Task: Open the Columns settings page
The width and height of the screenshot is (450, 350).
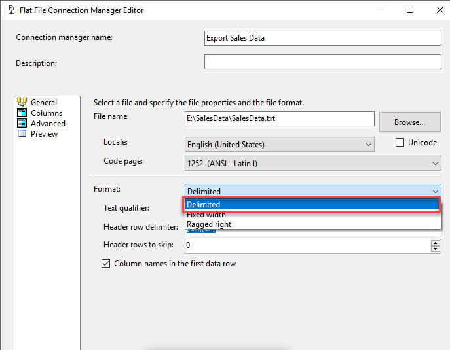Action: click(x=47, y=113)
